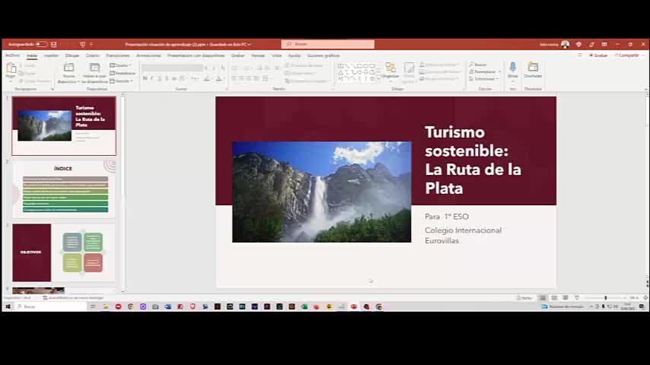
Task: Click the diamond premium icon in title bar
Action: [x=578, y=44]
